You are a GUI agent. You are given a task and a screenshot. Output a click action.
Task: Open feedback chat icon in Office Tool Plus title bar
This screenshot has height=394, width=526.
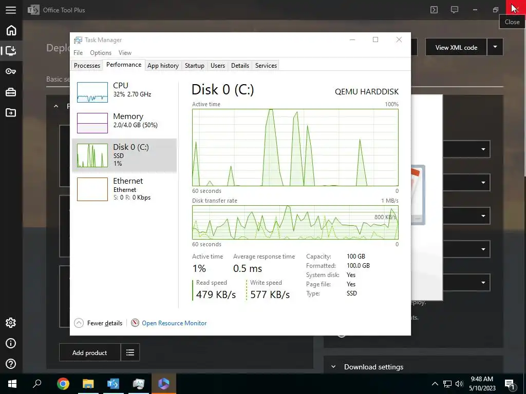coord(455,10)
